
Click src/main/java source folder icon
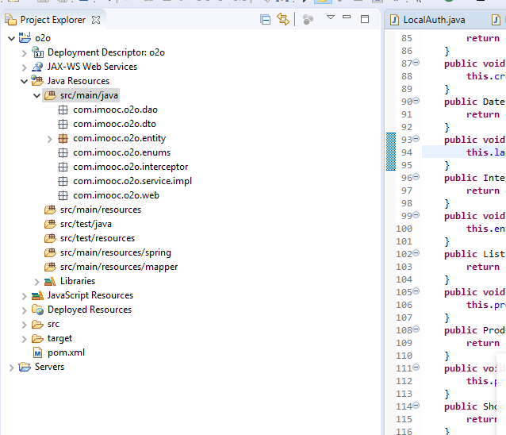coord(50,95)
